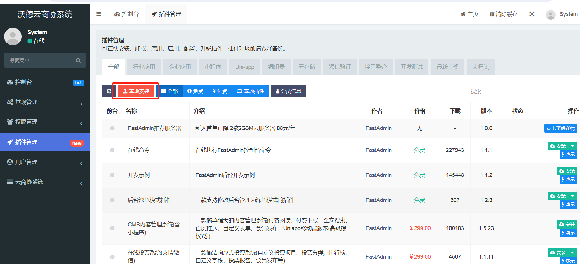This screenshot has height=264, width=580.
Task: Open install dropdown arrow for 在线命令
Action: [x=572, y=146]
